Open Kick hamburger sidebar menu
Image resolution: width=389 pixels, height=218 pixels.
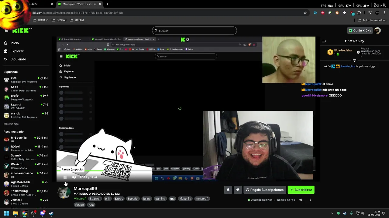(x=6, y=31)
